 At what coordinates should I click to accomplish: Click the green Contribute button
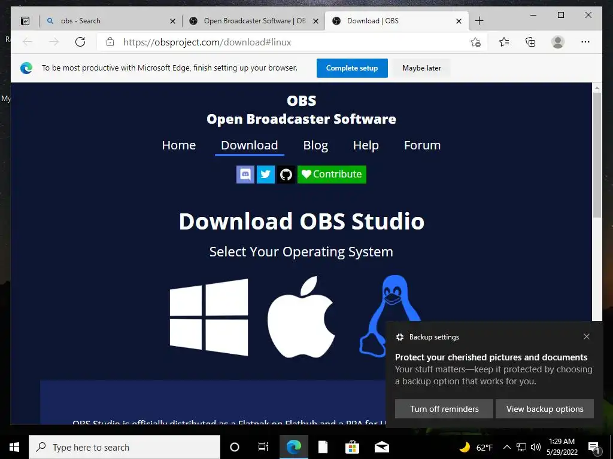pos(332,174)
